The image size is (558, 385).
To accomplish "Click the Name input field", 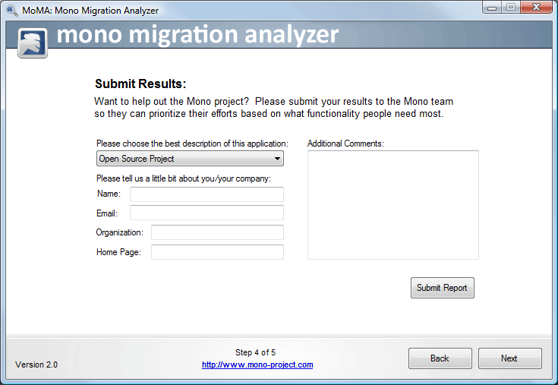I will 206,194.
